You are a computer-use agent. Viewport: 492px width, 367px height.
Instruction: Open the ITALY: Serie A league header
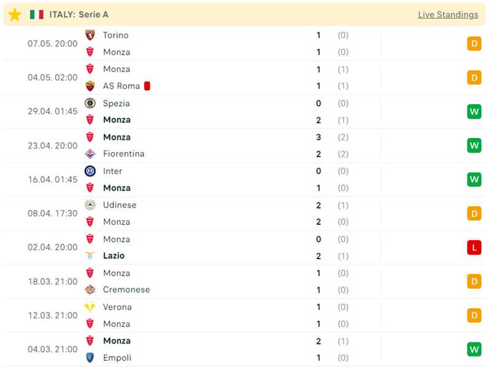coord(79,14)
